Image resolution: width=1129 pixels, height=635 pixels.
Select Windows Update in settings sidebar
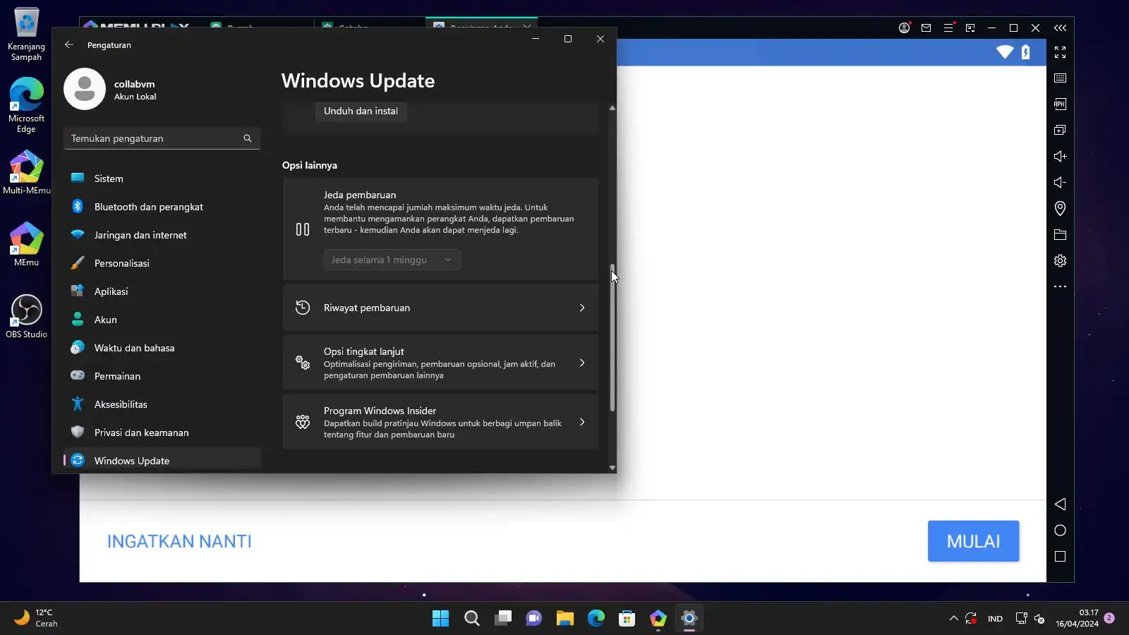[162, 461]
